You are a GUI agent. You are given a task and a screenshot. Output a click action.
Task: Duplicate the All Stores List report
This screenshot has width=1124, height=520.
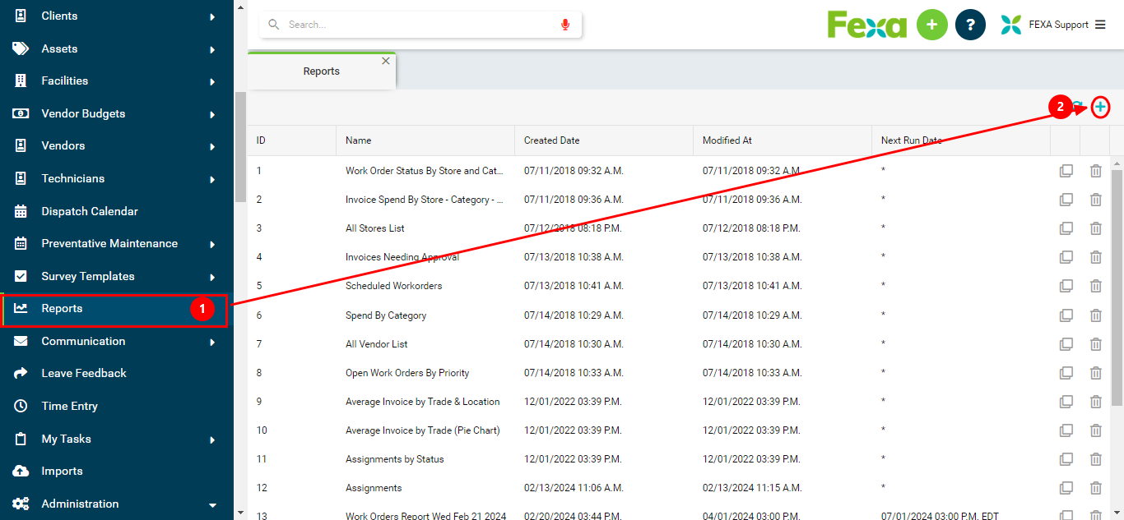(1066, 228)
